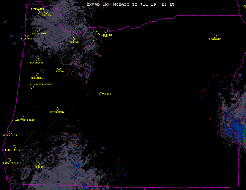Select the Wilkinson Ridge station circle
The width and height of the screenshot is (246, 190).
[32, 87]
